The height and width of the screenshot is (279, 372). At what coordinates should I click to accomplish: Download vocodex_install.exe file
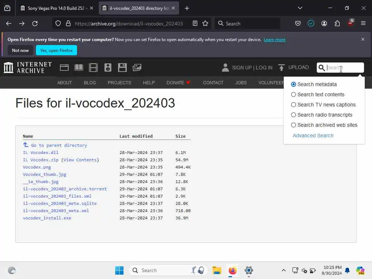coord(47,218)
